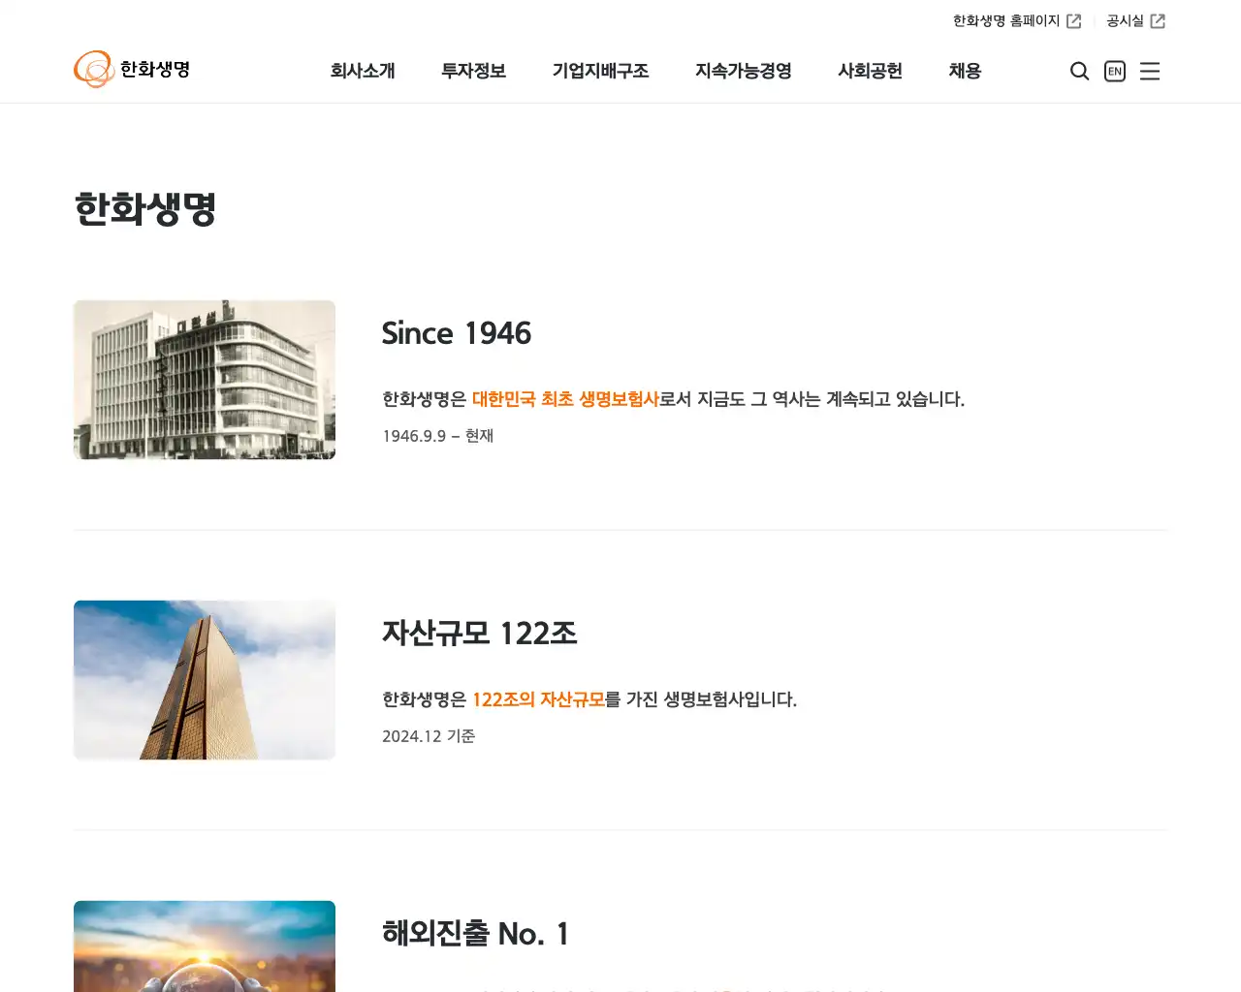The height and width of the screenshot is (992, 1241).
Task: Open the 투자정보 menu
Action: point(473,71)
